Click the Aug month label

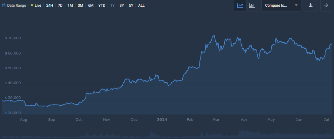pyautogui.click(x=23, y=120)
